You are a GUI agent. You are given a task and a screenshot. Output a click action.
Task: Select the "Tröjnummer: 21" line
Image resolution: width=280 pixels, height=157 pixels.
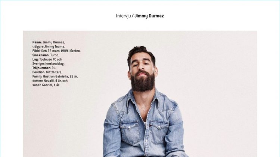[x=44, y=68]
